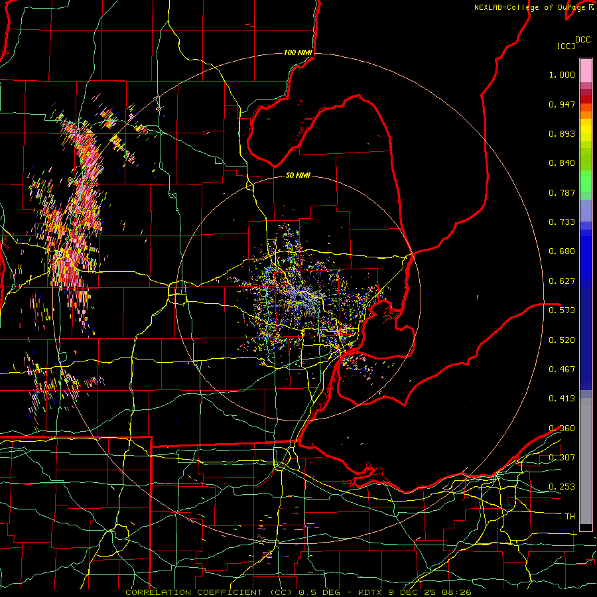This screenshot has width=597, height=597.
Task: Click the 0.893 scale value
Action: pyautogui.click(x=562, y=133)
